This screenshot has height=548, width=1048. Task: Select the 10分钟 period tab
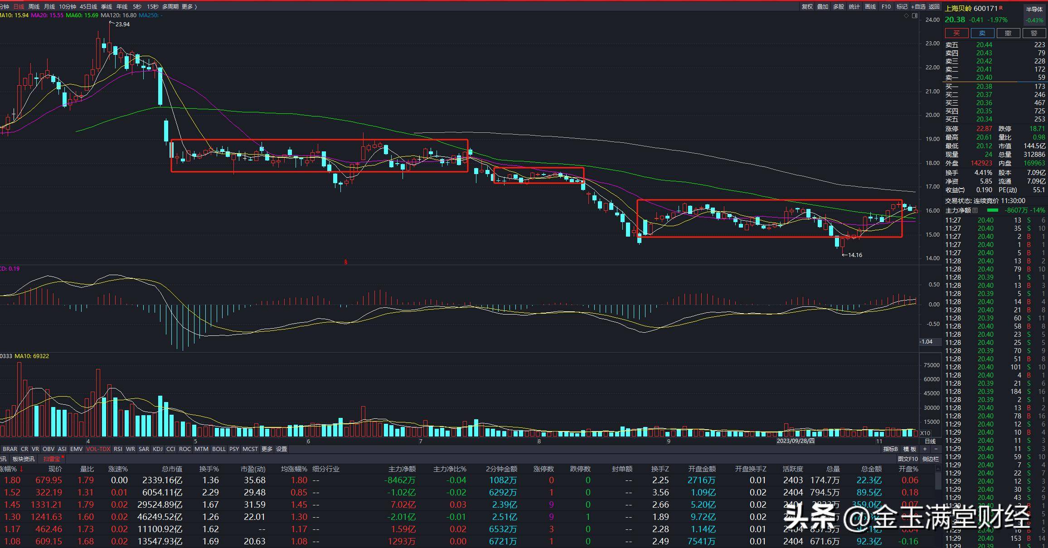(x=68, y=7)
